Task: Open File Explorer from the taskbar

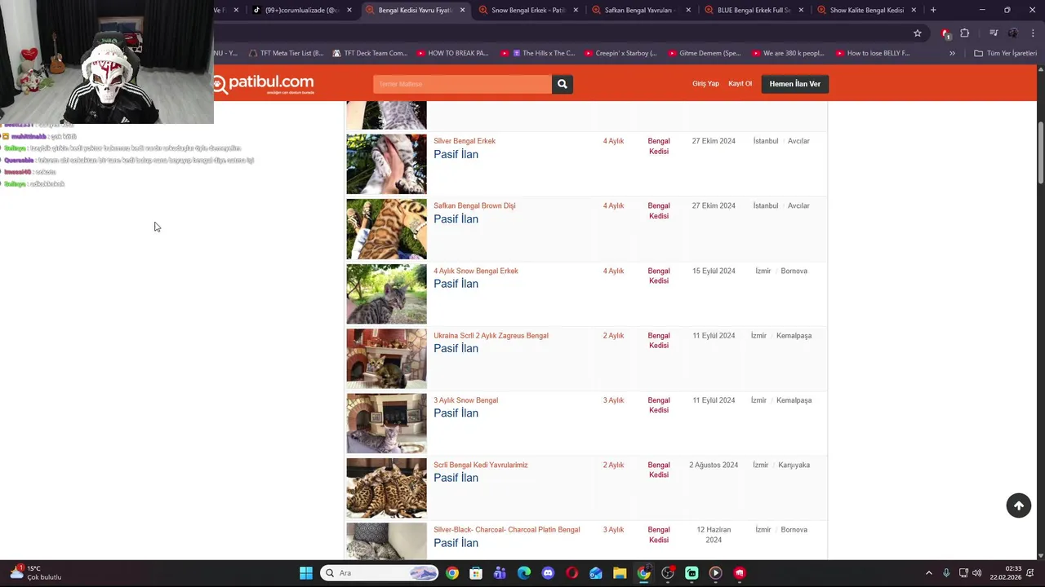Action: tap(620, 573)
